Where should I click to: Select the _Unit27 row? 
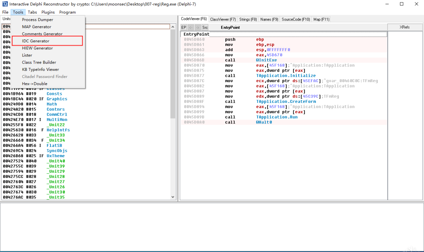click(x=86, y=182)
